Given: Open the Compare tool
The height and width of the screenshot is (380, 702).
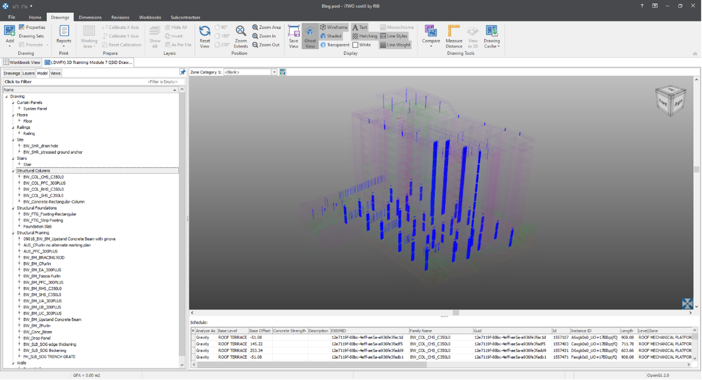Looking at the screenshot, I should (431, 31).
